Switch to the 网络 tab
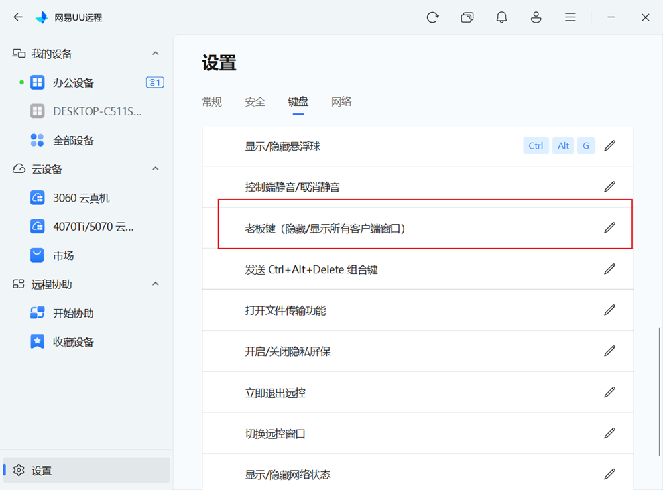Screen dimensions: 663x490 341,102
